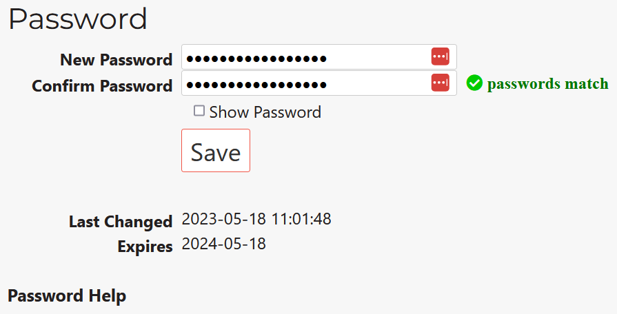
Task: Click the New Password label
Action: pyautogui.click(x=116, y=60)
